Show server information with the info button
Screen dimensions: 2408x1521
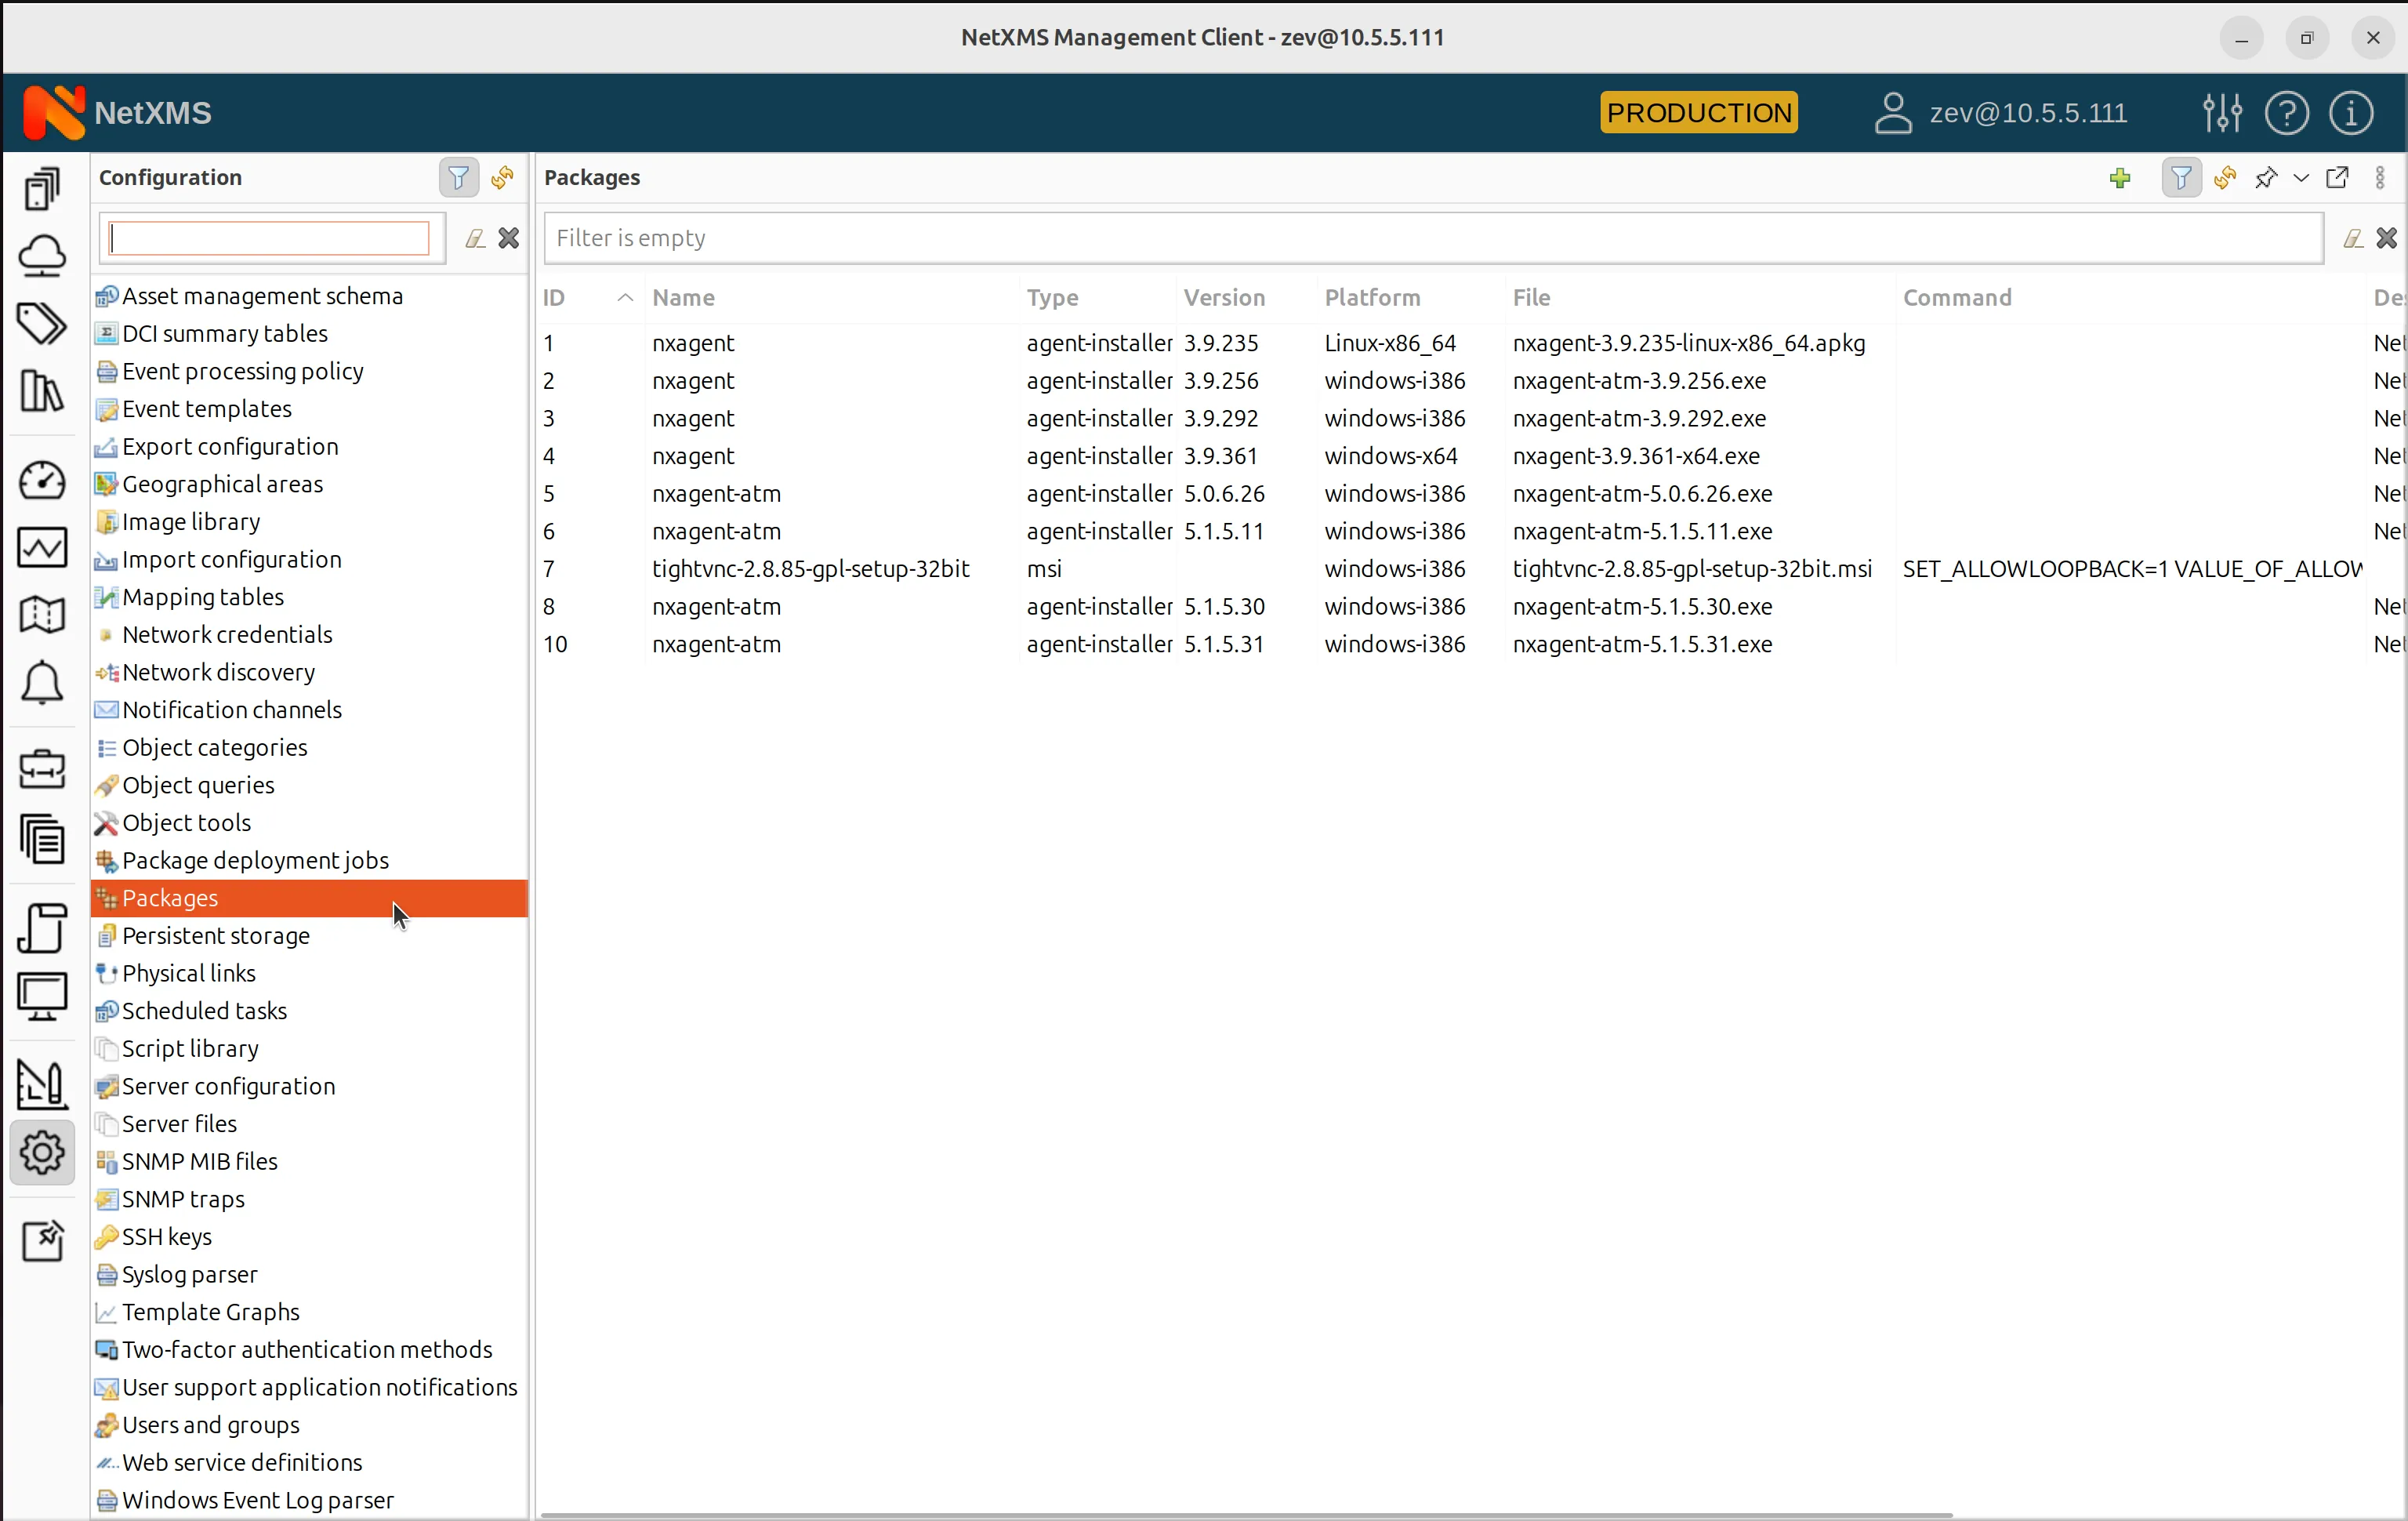point(2351,112)
